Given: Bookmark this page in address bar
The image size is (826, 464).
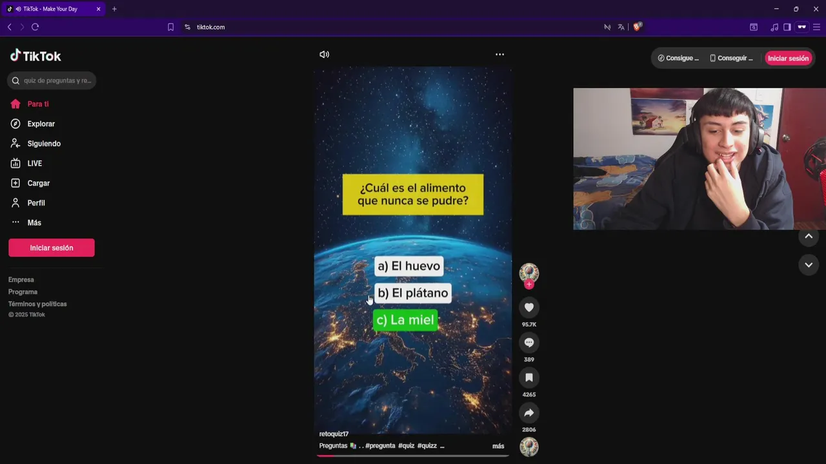Looking at the screenshot, I should tap(170, 27).
